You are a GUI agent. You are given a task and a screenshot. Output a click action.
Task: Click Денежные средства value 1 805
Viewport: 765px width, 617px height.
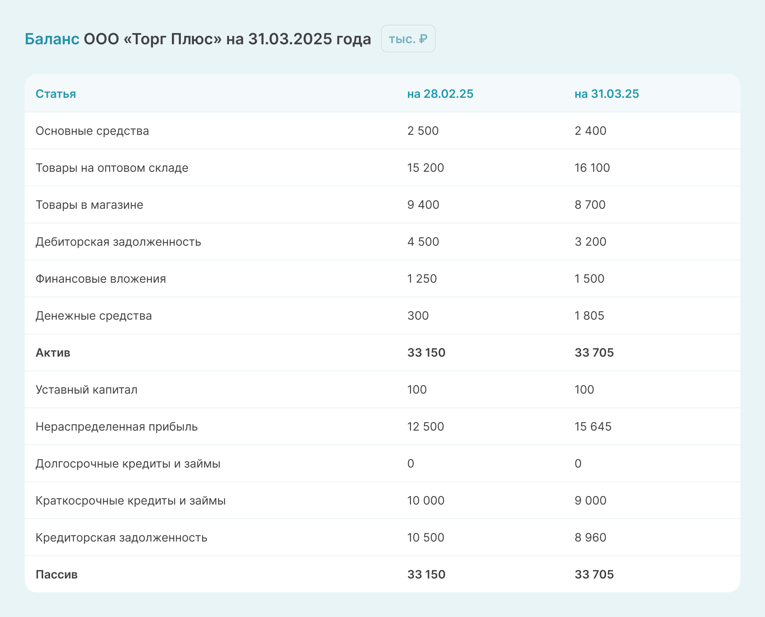(589, 315)
